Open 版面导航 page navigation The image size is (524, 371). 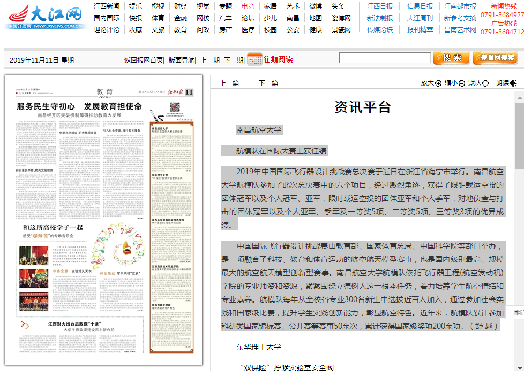(182, 60)
